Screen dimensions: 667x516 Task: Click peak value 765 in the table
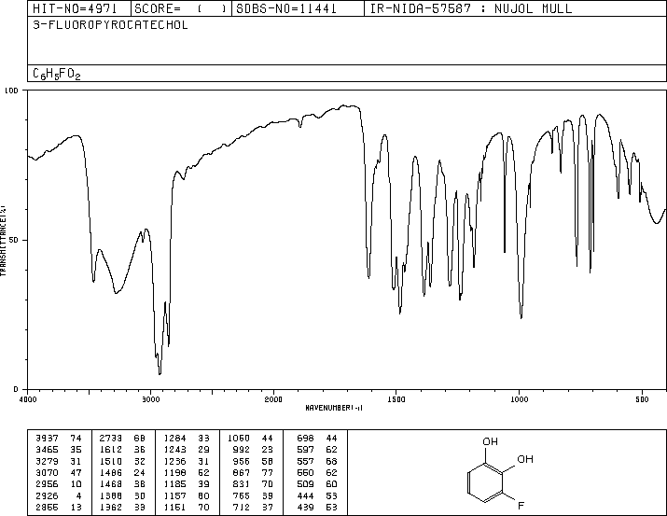click(242, 495)
